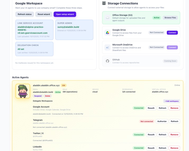This screenshot has width=189, height=151.
Task: Click the 'GM (operations)' role value
Action: 70,92
